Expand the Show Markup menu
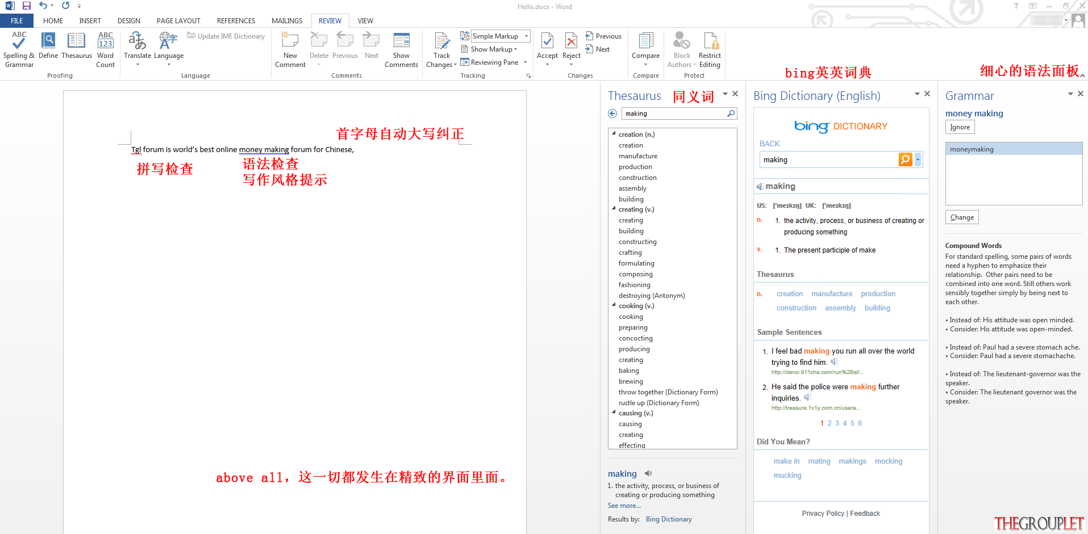This screenshot has height=534, width=1088. (x=489, y=49)
